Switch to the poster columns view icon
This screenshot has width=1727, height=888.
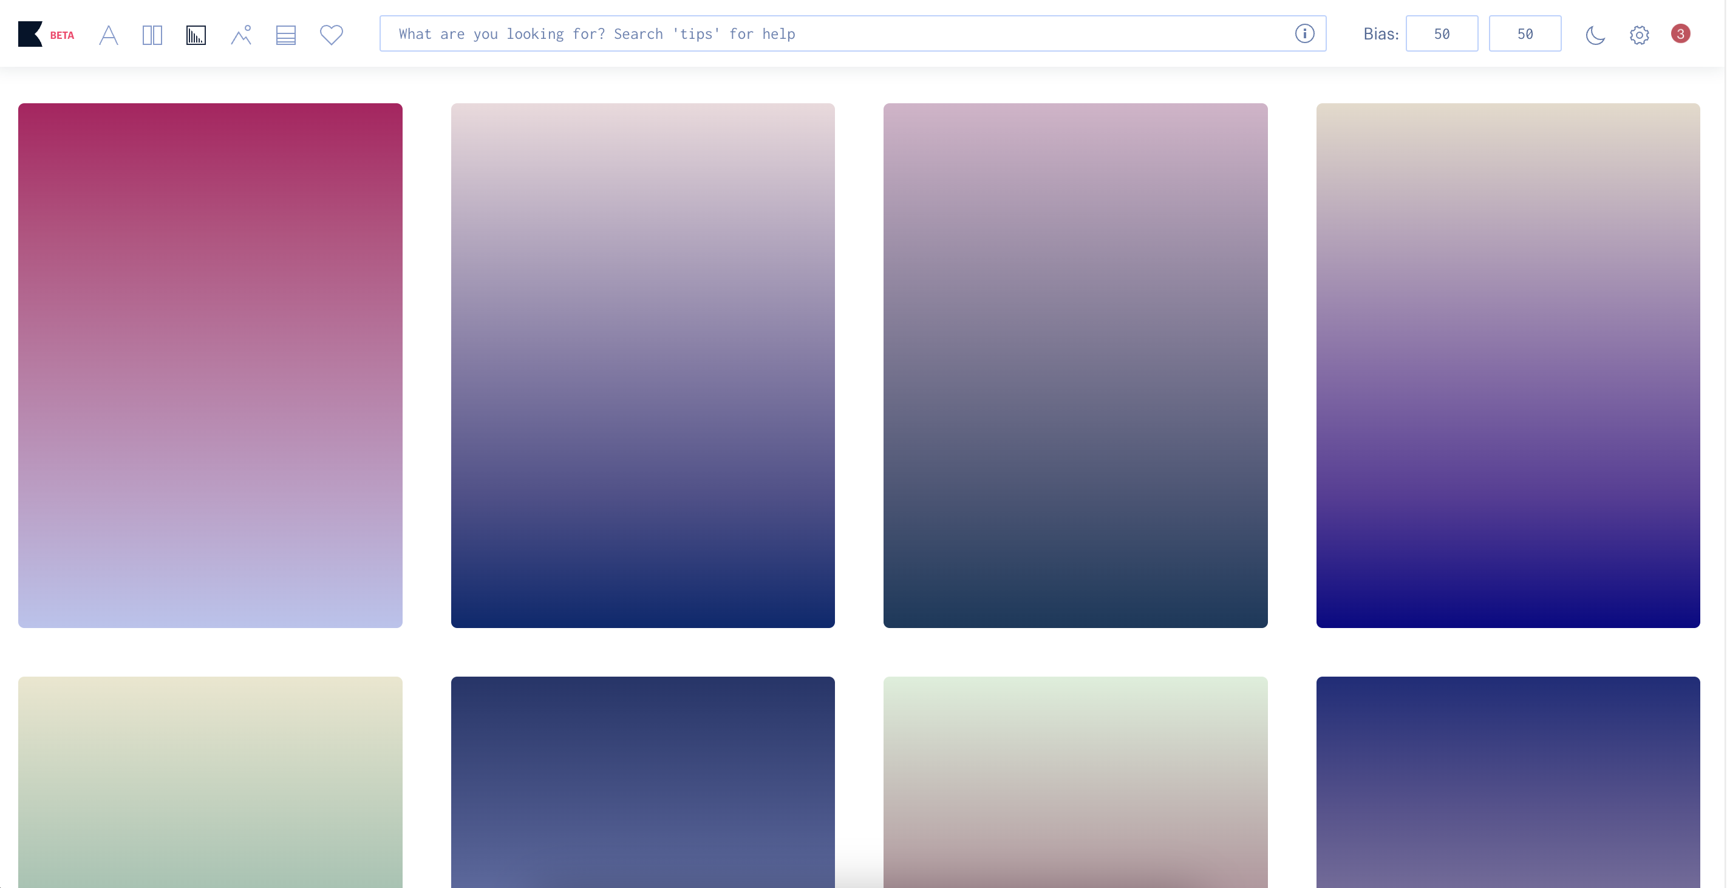152,35
